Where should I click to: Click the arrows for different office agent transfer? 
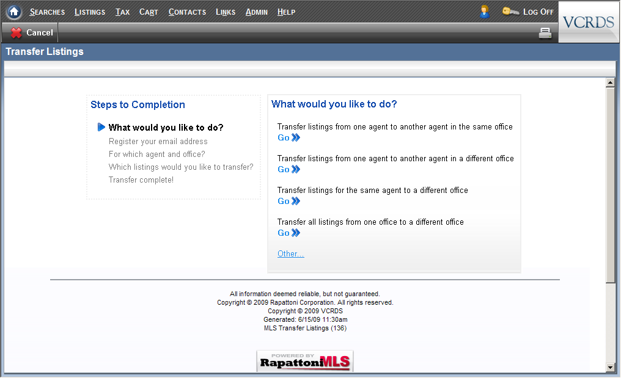pyautogui.click(x=296, y=169)
